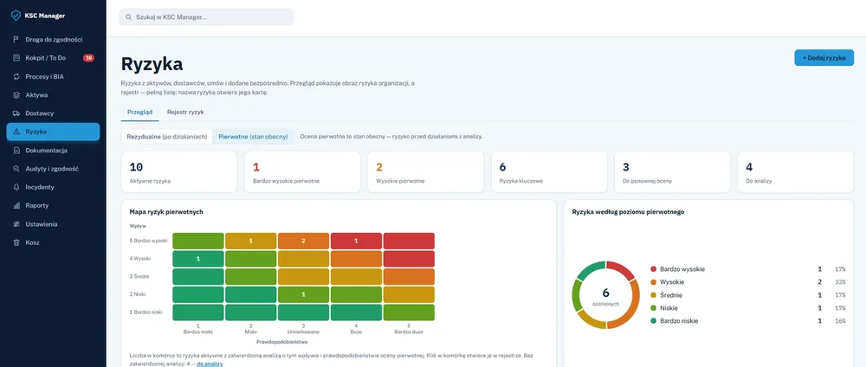Open Ustawienia settings page
The height and width of the screenshot is (367, 866).
53,224
